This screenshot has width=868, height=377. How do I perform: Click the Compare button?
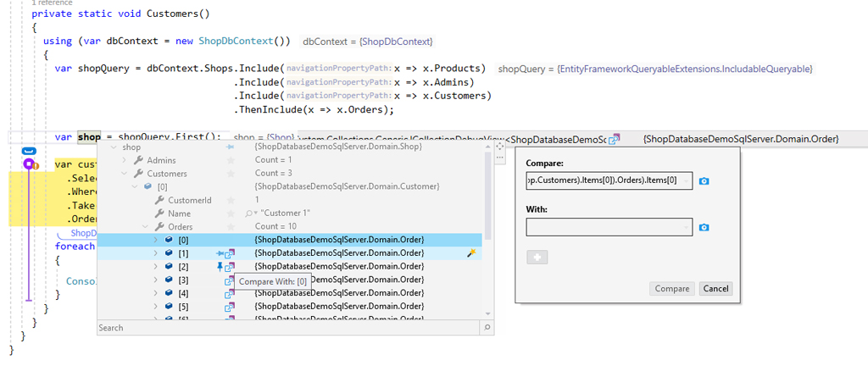tap(672, 288)
